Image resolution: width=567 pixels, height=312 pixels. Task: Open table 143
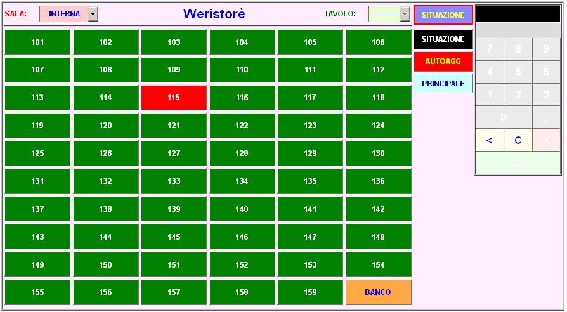point(37,237)
